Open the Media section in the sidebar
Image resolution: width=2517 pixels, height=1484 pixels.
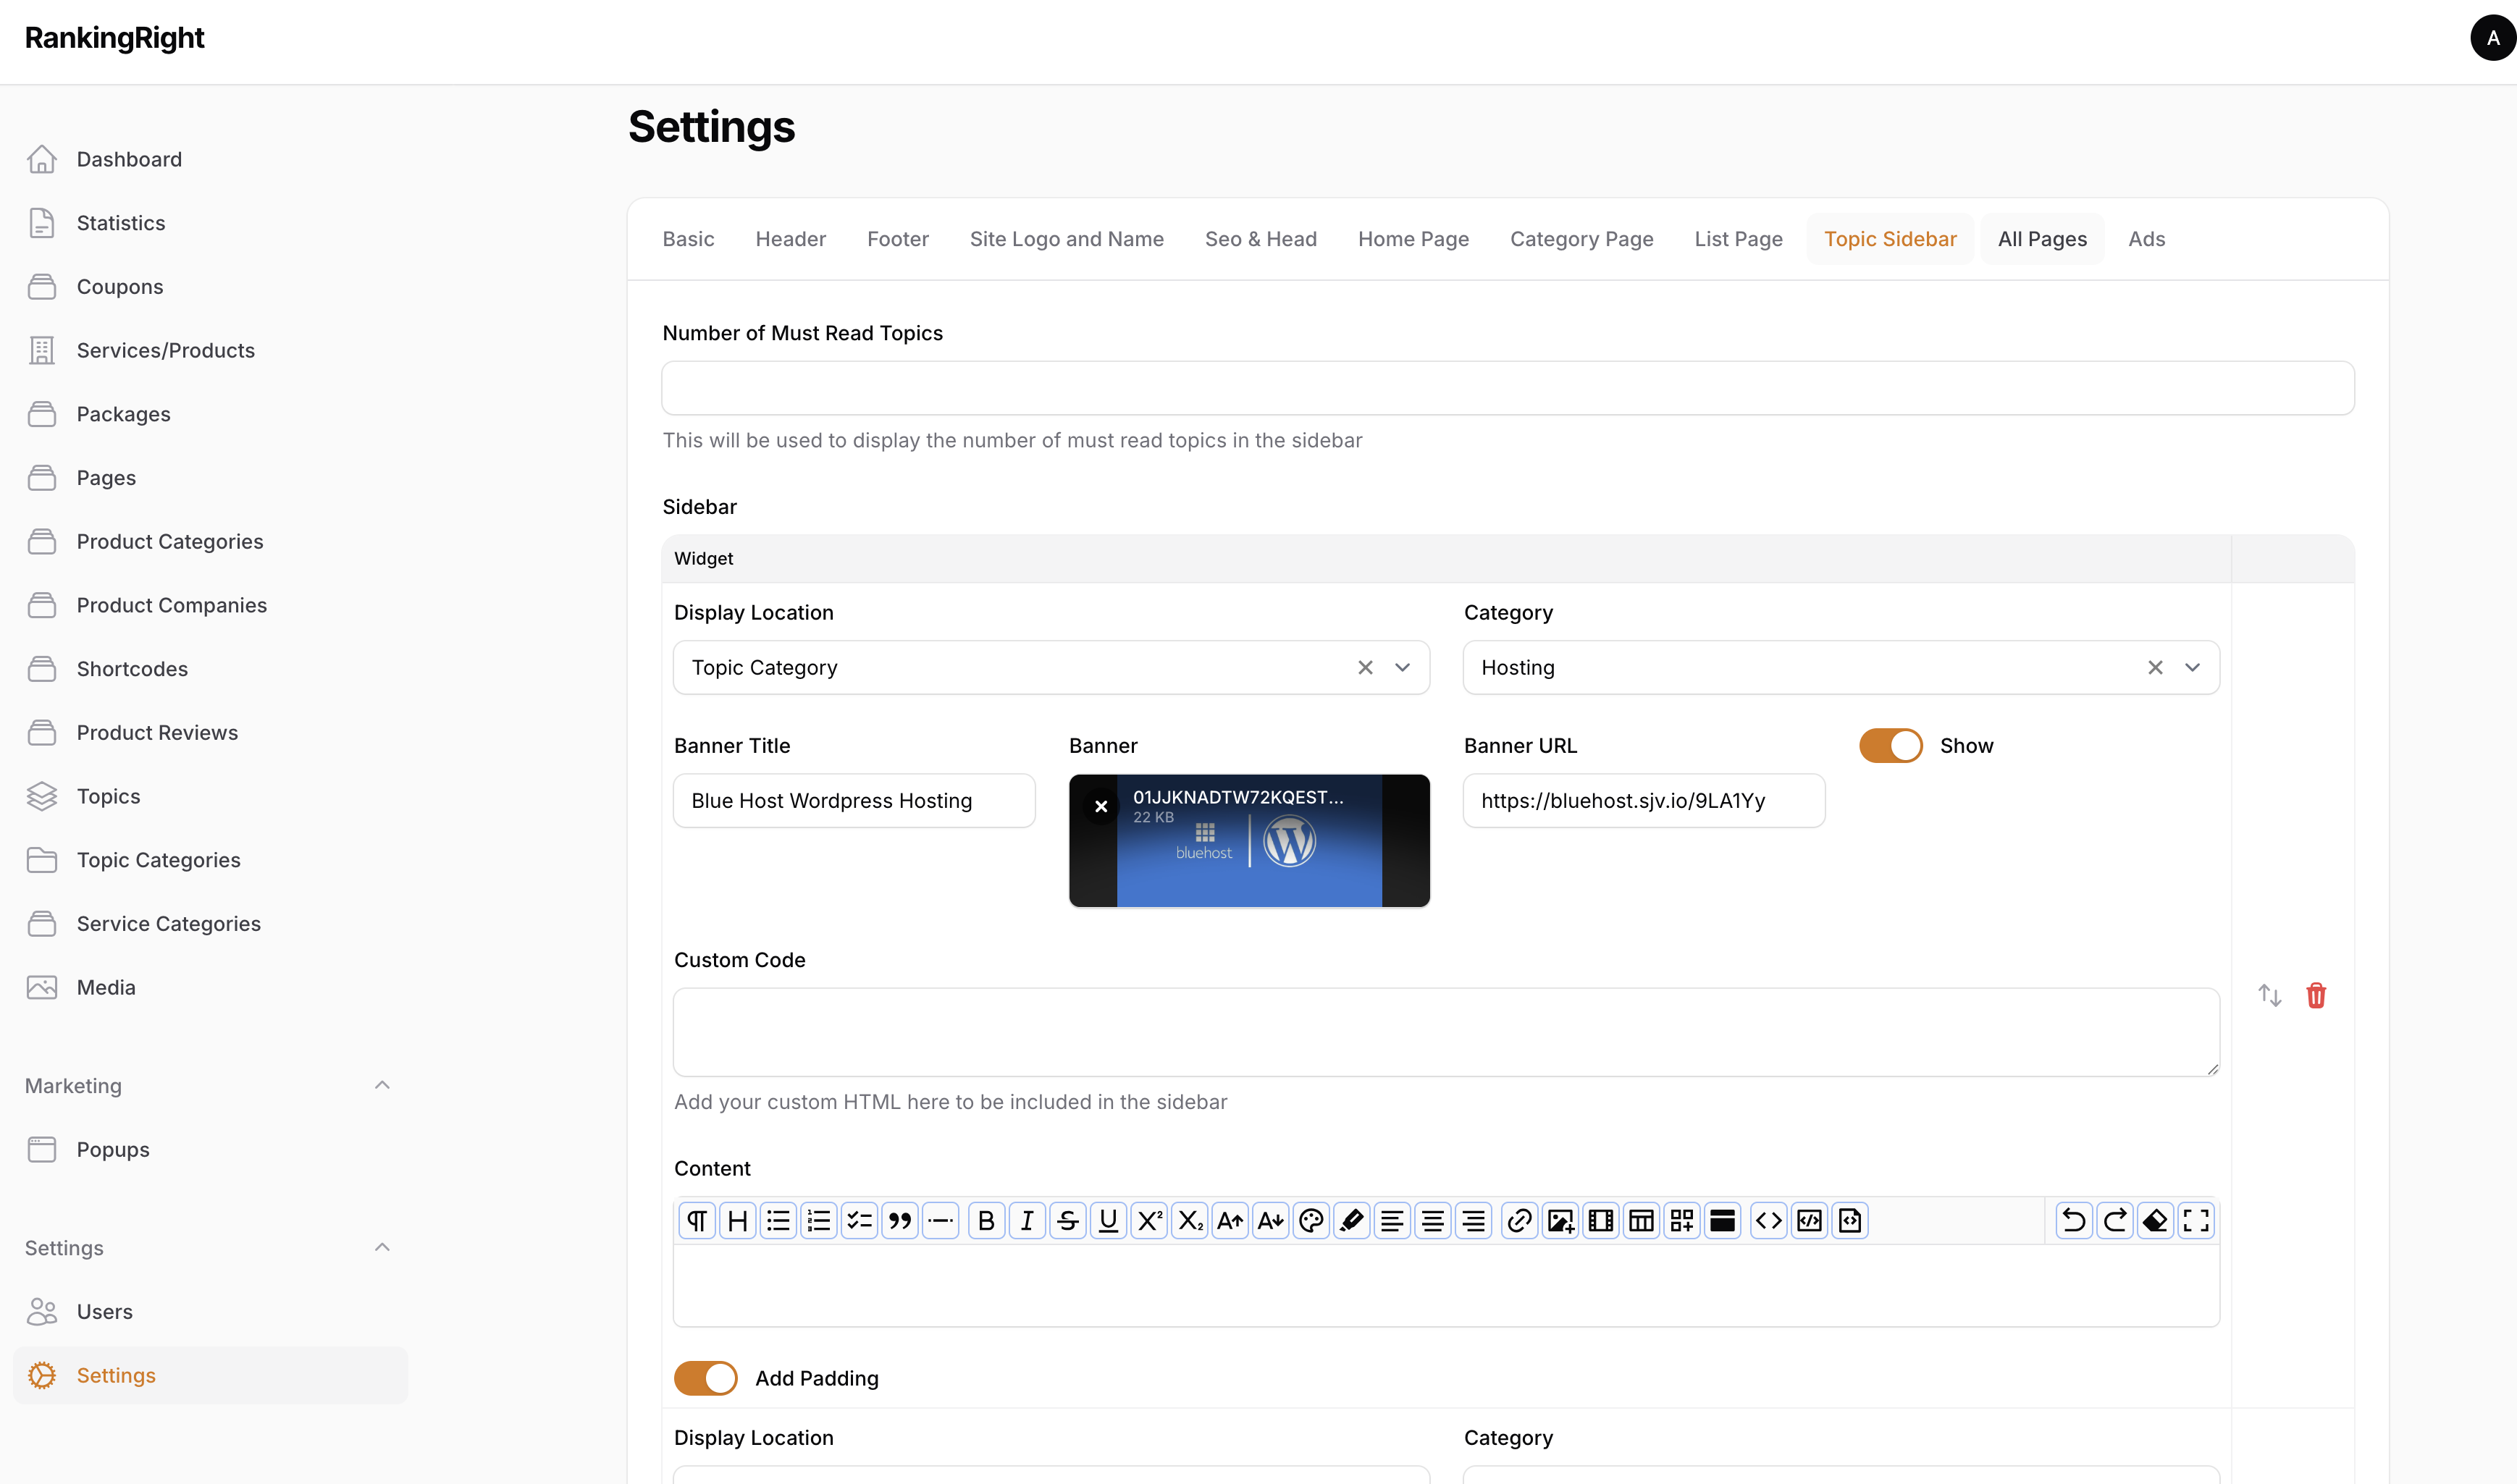(x=106, y=987)
